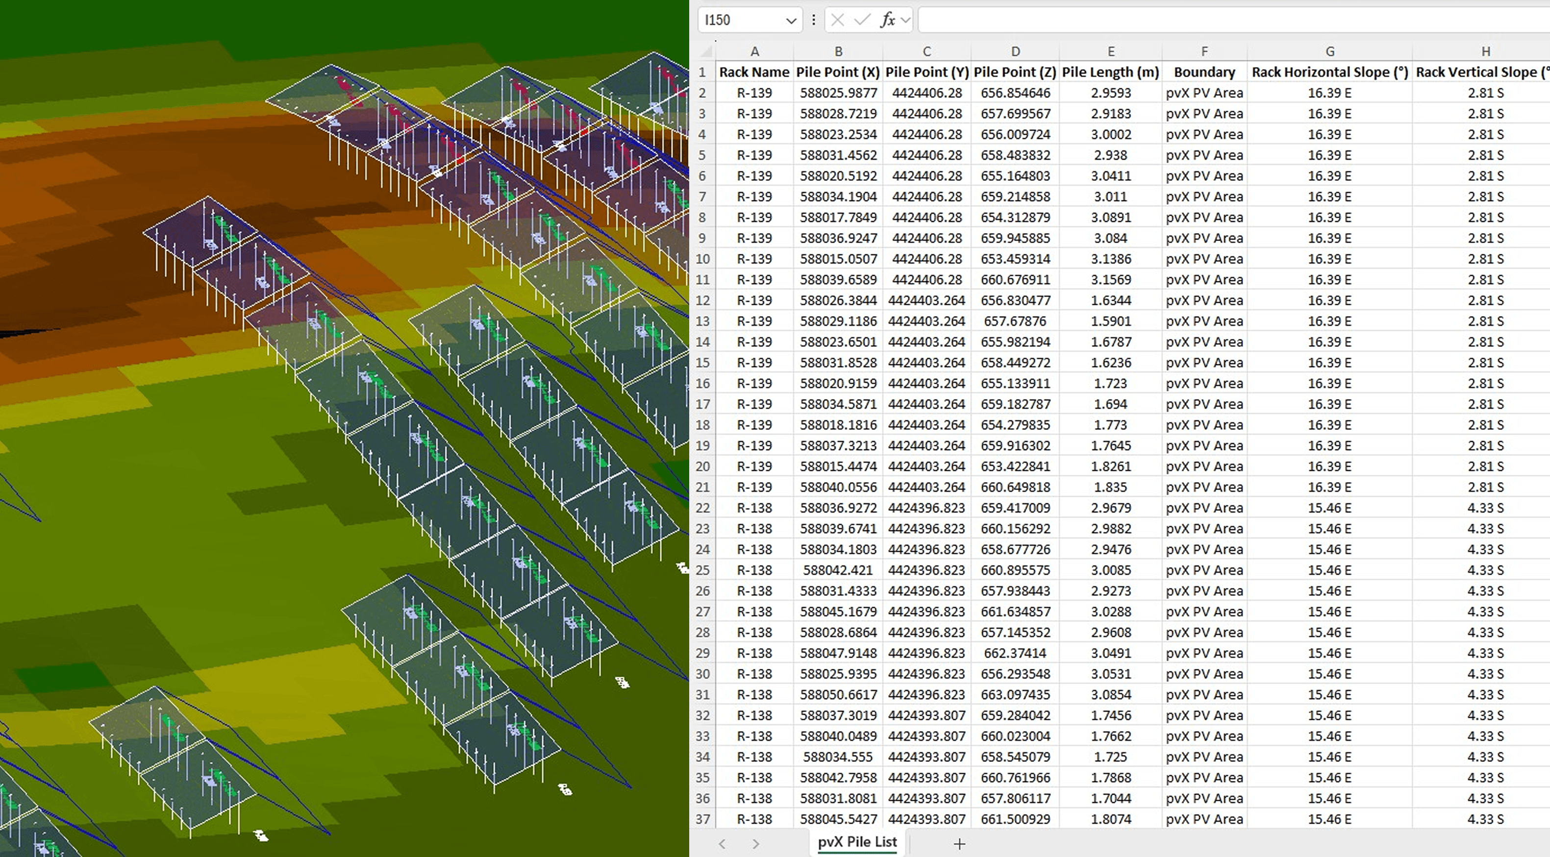Click the three-dot handle beside Name Box
This screenshot has width=1550, height=857.
[x=814, y=20]
